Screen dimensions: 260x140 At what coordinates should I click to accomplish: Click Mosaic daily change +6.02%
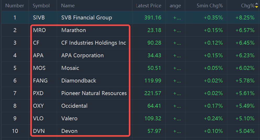pyautogui.click(x=245, y=68)
